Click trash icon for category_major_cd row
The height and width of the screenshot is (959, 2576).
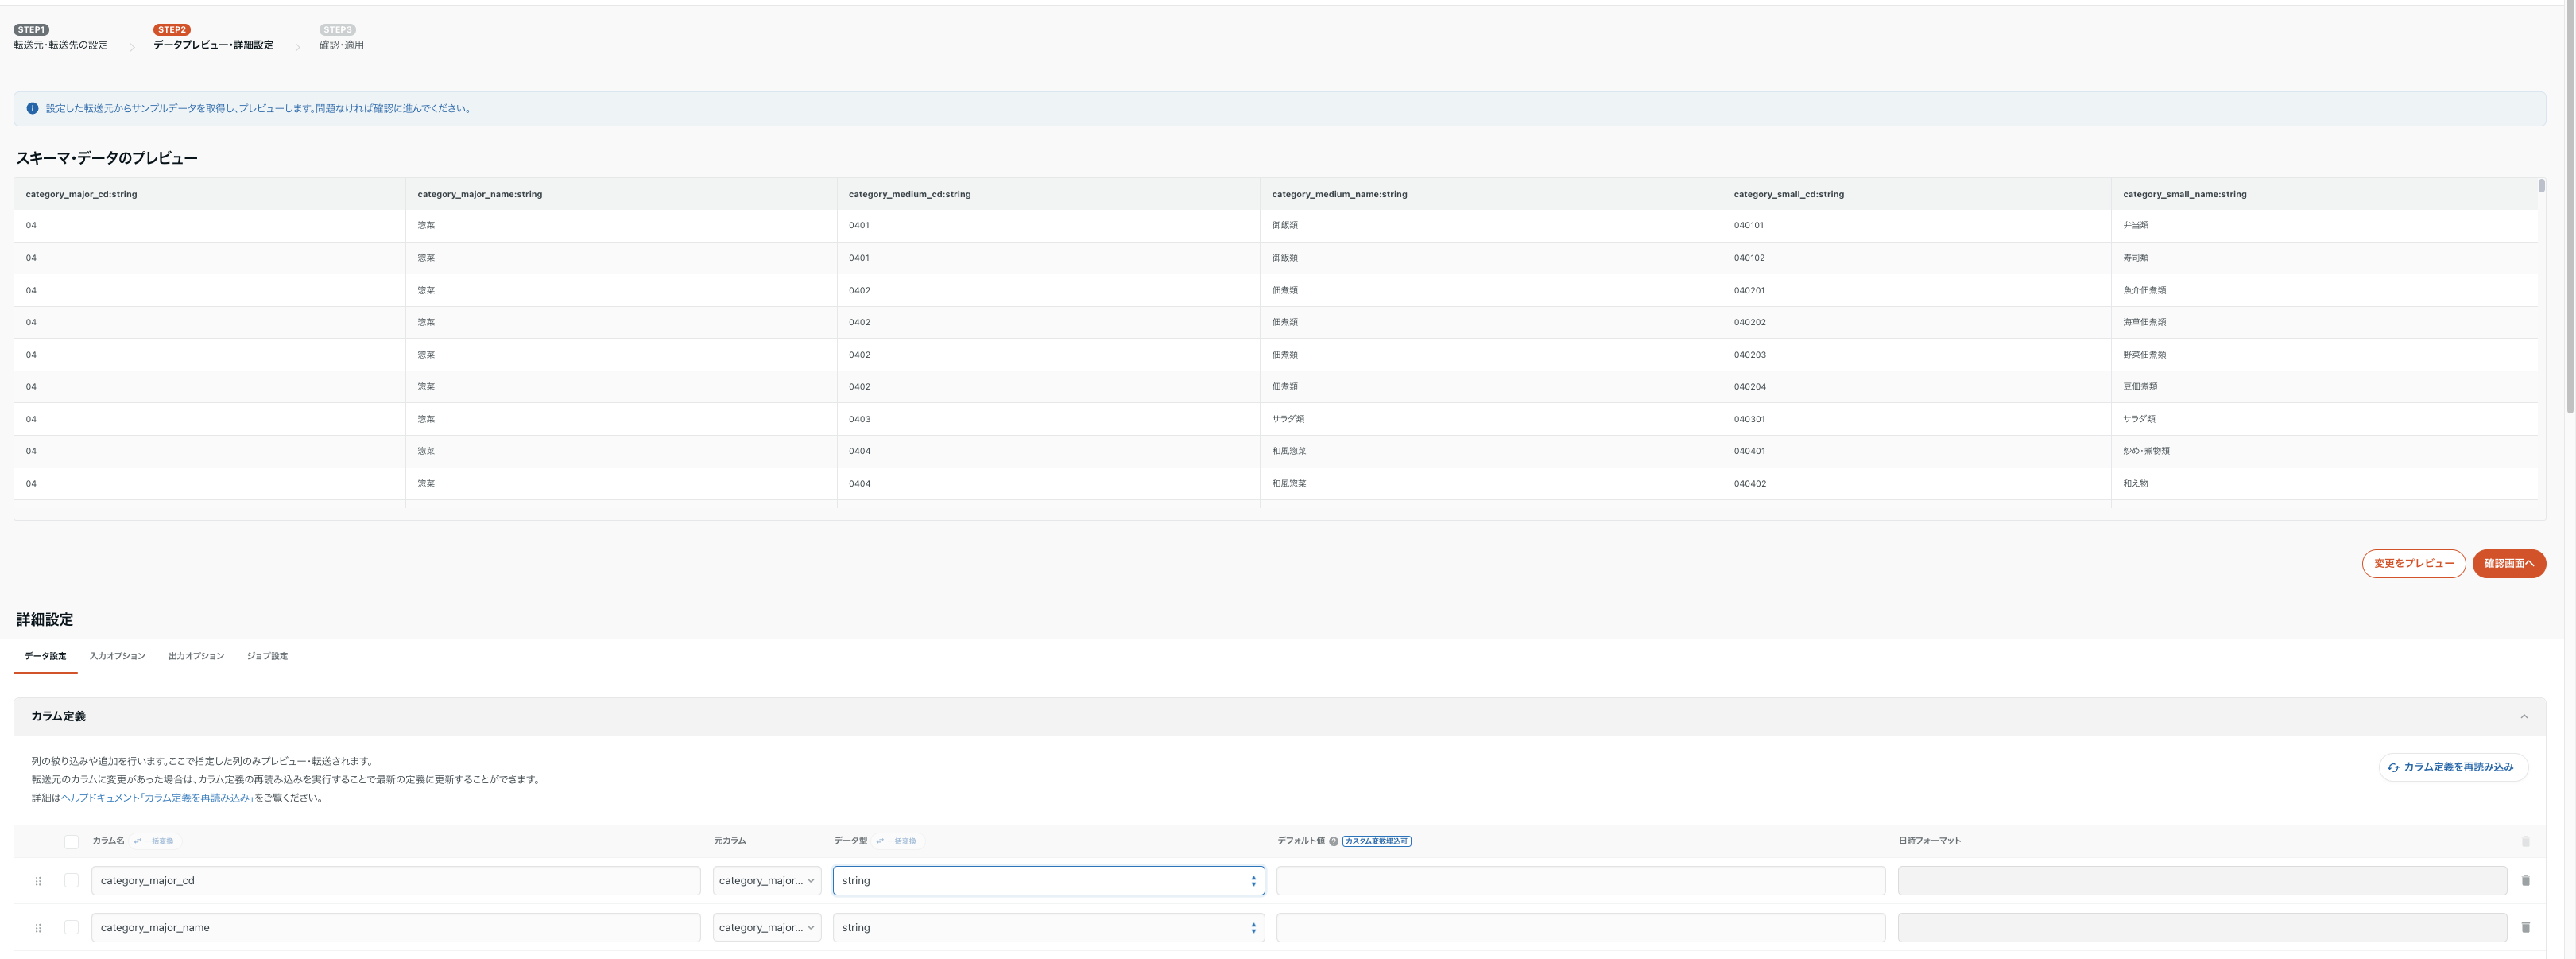pos(2525,881)
